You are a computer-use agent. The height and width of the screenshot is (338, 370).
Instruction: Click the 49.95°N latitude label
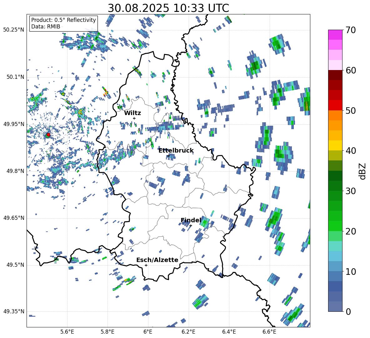[x=14, y=124]
